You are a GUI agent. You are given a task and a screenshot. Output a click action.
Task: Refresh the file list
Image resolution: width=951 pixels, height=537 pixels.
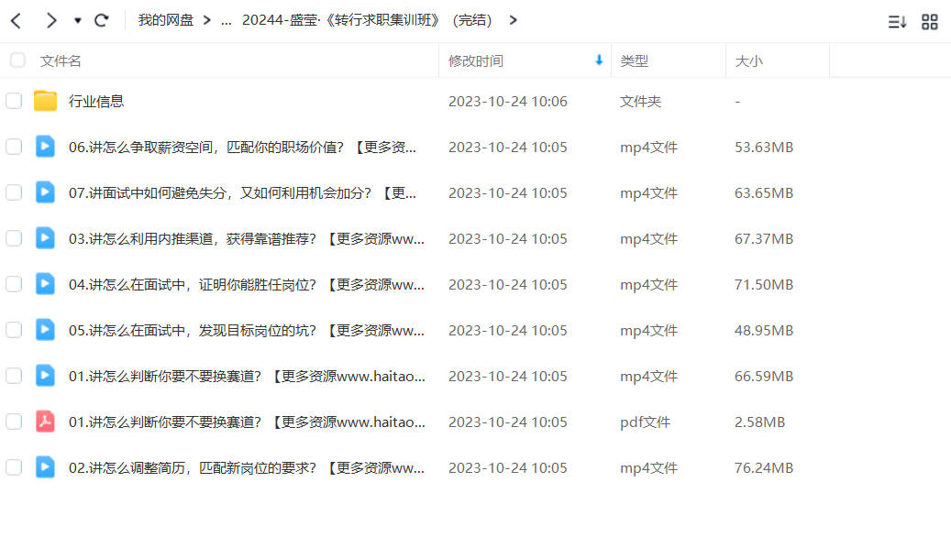point(101,20)
